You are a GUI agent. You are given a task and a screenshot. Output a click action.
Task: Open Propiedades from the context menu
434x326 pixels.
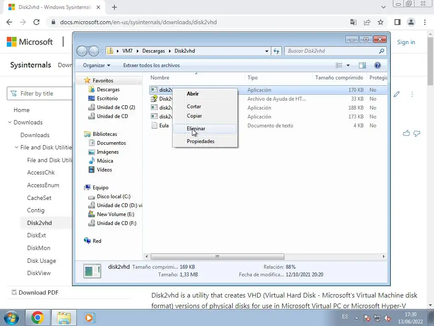point(205,141)
